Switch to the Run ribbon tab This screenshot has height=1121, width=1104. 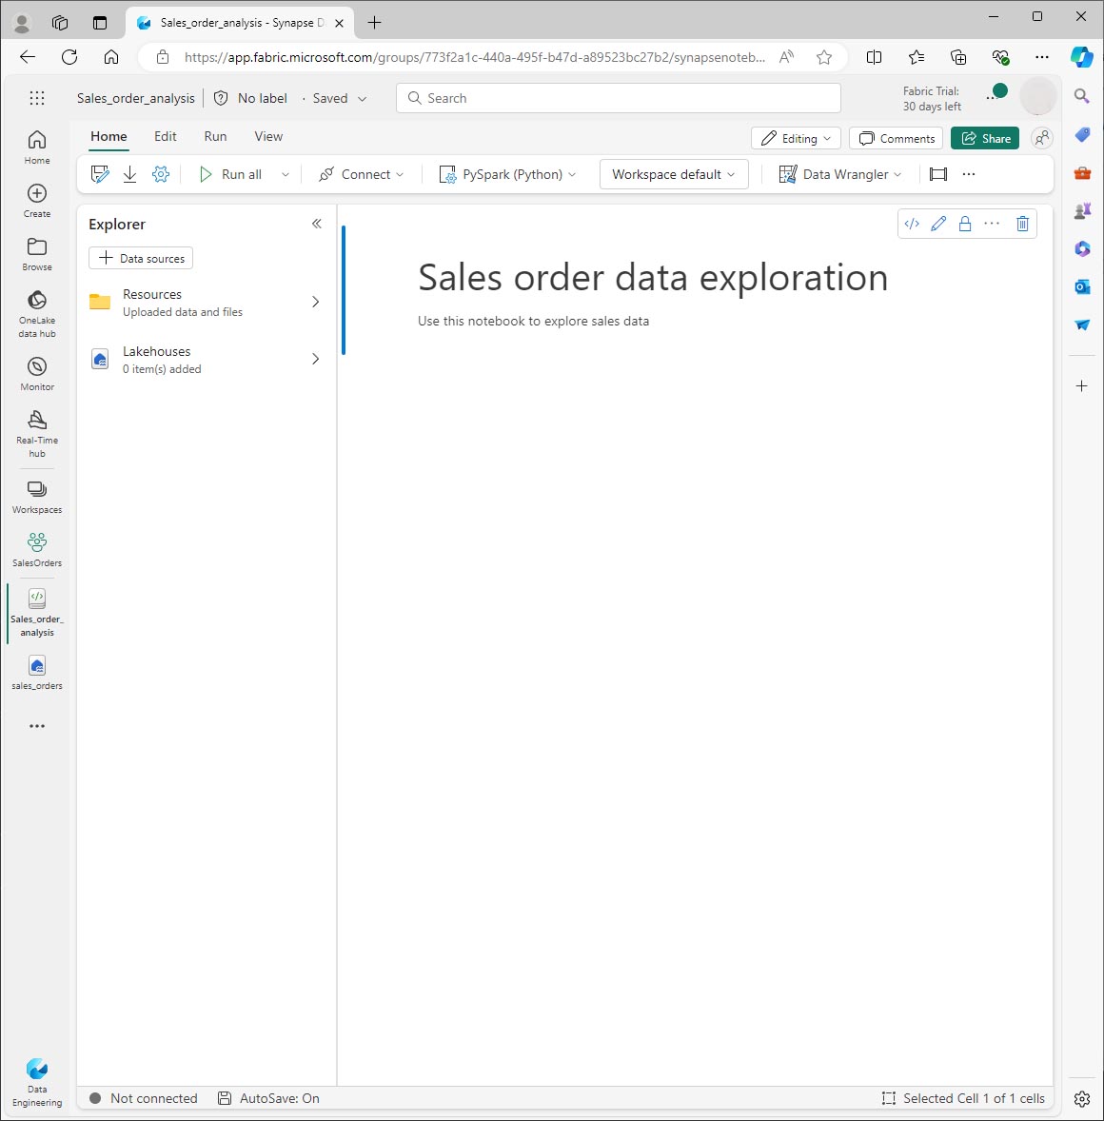(x=215, y=136)
